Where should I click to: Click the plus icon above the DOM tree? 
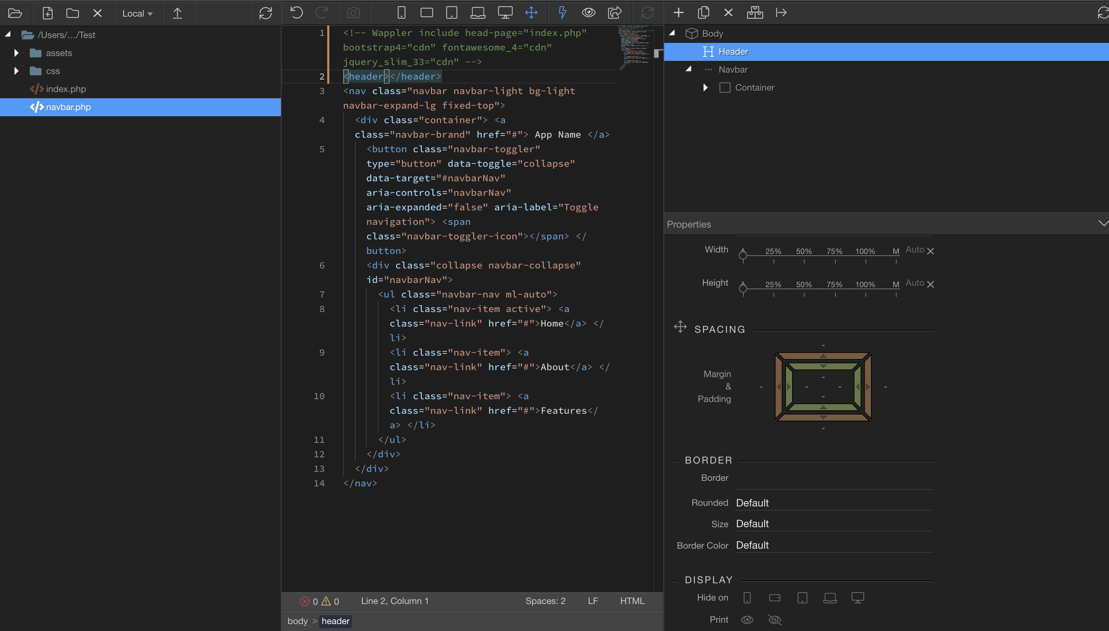tap(678, 12)
